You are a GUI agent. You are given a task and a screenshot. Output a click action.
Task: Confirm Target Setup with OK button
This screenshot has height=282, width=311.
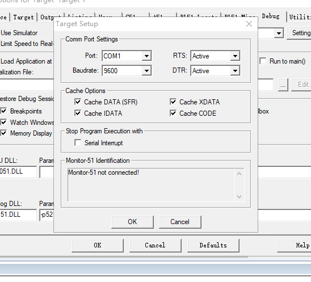coord(132,222)
